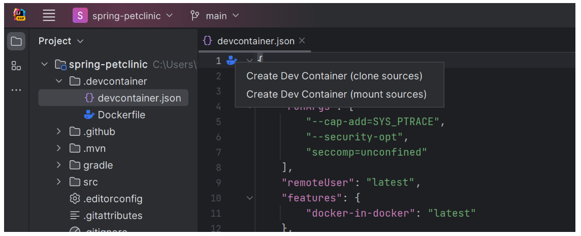
Task: Choose Create Dev Container (mount sources)
Action: pos(336,95)
